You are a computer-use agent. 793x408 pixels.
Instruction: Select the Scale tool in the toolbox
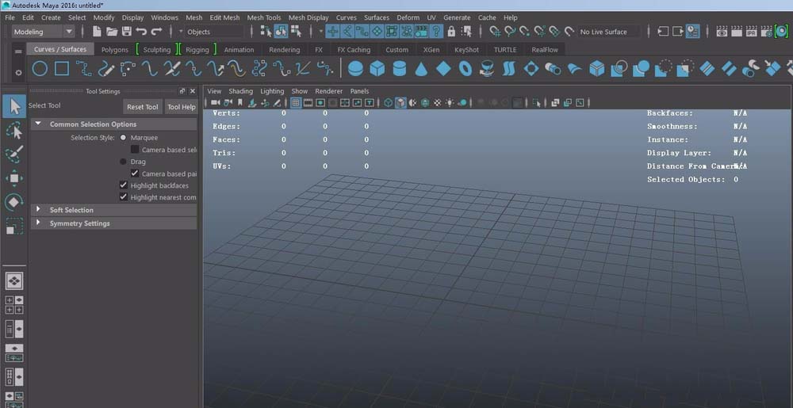(x=14, y=226)
